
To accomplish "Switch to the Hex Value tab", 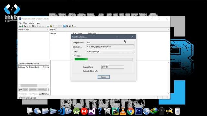I will (33, 94).
